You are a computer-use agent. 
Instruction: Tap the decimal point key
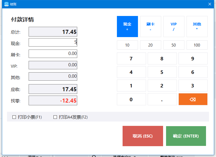162,99
